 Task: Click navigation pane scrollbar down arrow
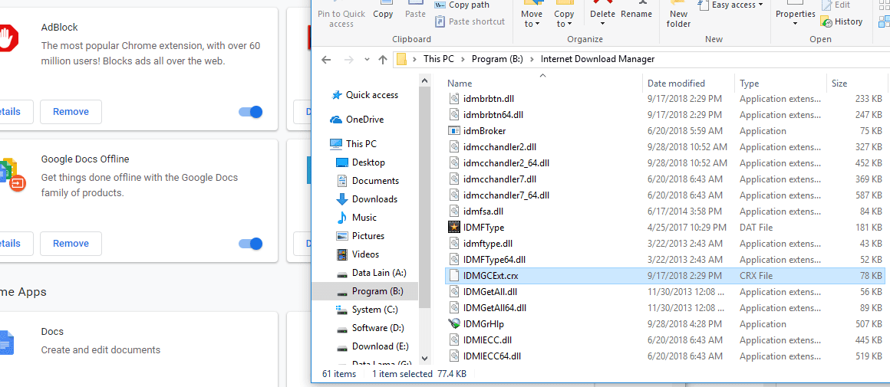click(x=424, y=359)
